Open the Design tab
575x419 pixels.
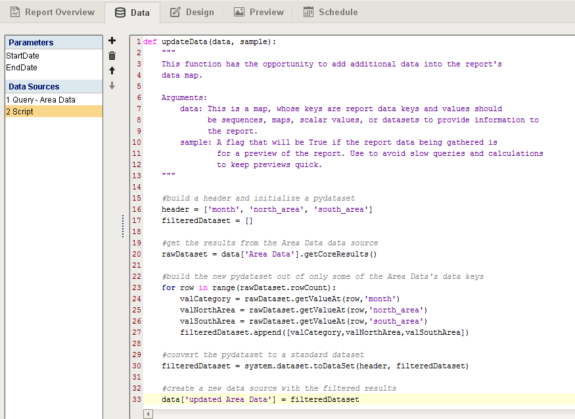192,12
